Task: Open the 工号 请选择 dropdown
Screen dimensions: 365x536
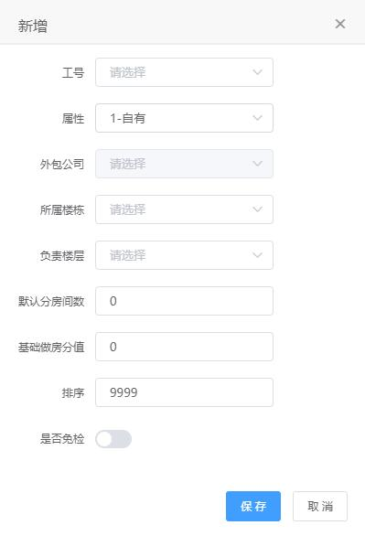Action: coord(184,72)
